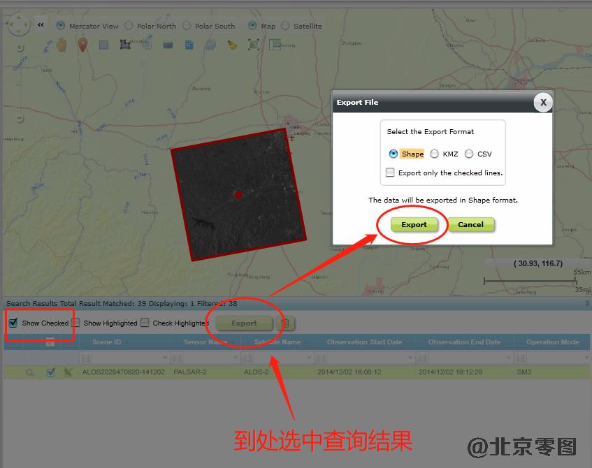Collapse the toolbar with double-arrow button
This screenshot has height=468, width=592.
[x=41, y=25]
